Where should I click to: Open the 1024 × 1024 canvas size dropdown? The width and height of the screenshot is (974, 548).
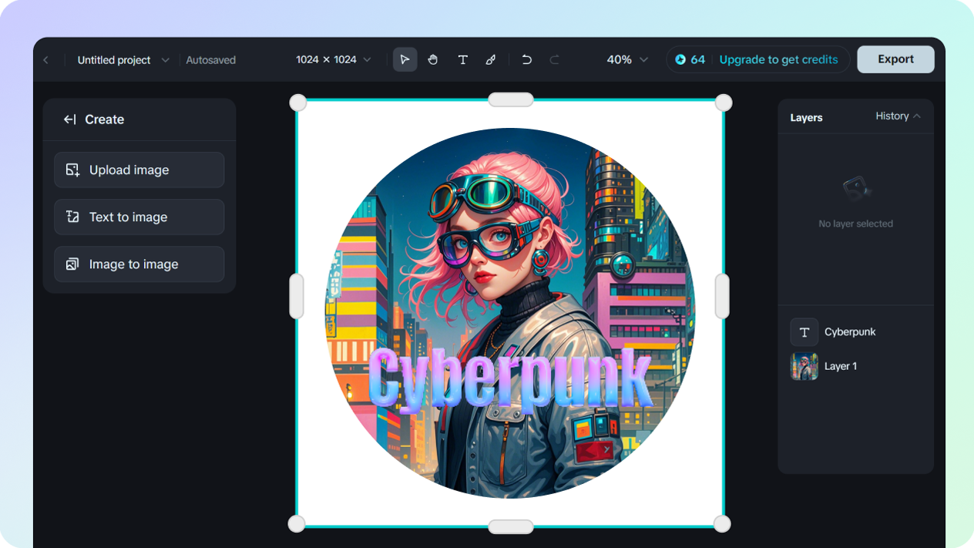pyautogui.click(x=333, y=59)
